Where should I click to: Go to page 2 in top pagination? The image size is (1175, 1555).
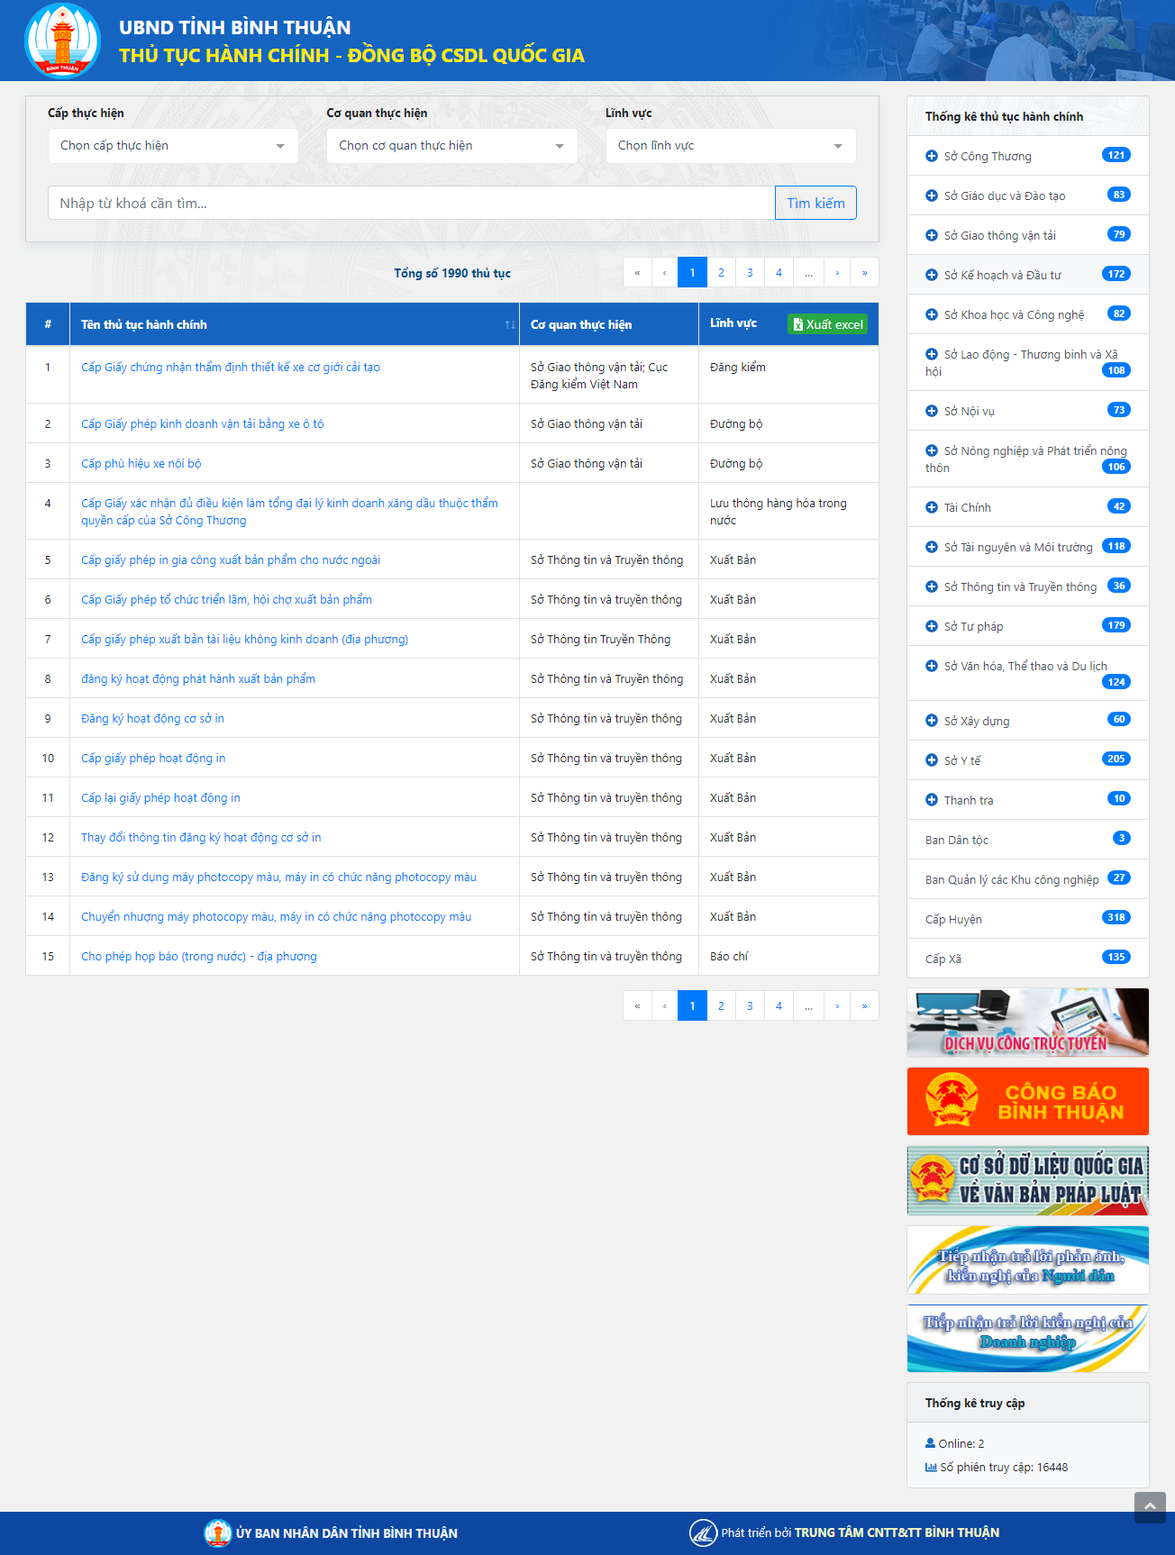pyautogui.click(x=721, y=273)
